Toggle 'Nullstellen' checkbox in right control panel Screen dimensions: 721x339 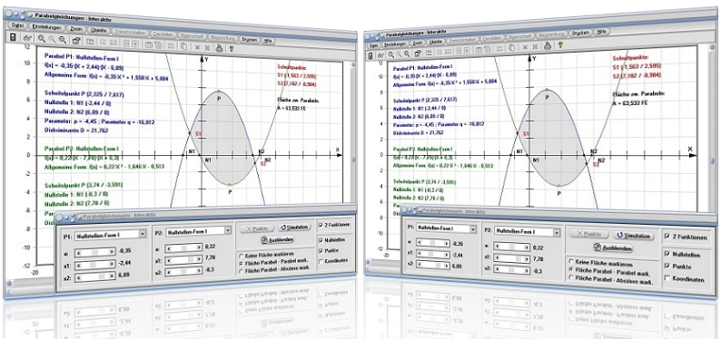coord(667,254)
